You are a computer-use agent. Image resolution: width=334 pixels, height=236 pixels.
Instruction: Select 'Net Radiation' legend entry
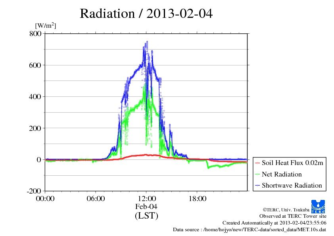(x=282, y=174)
